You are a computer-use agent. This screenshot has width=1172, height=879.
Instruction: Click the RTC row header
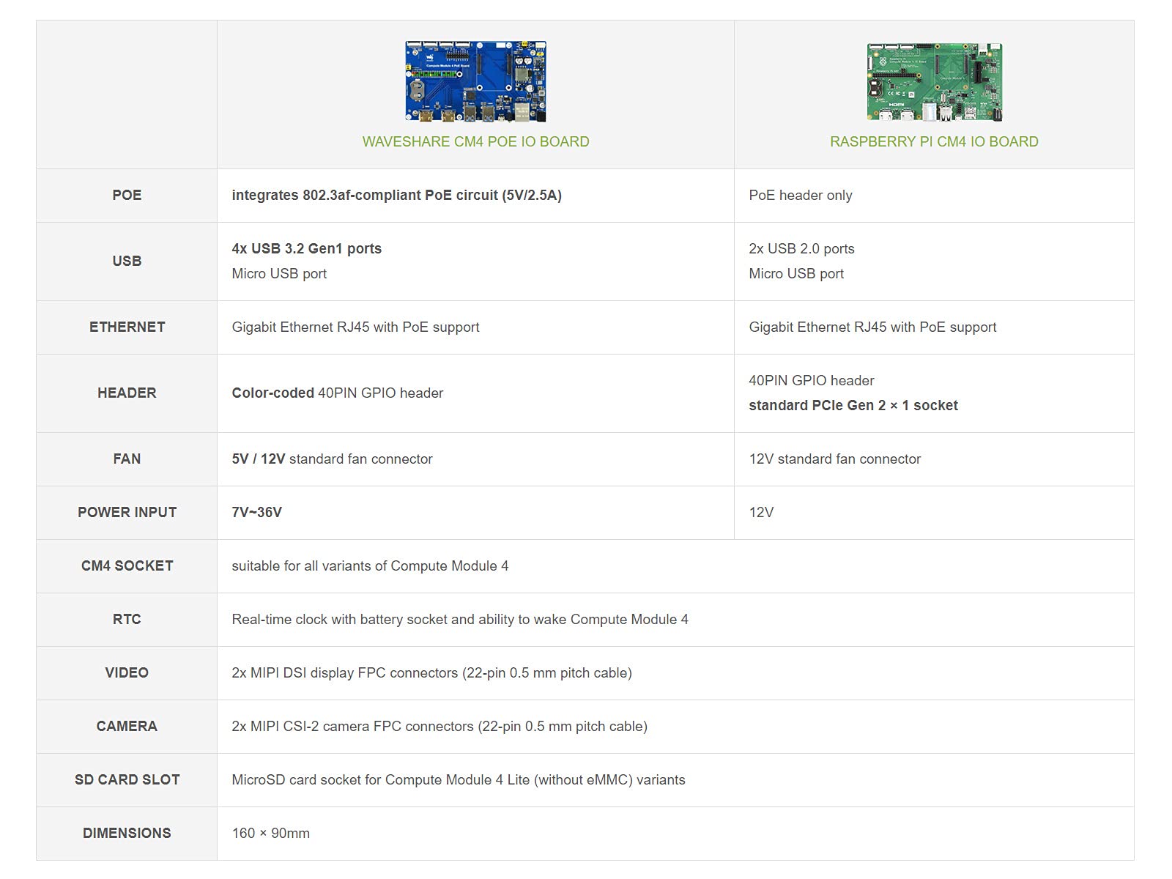click(127, 620)
